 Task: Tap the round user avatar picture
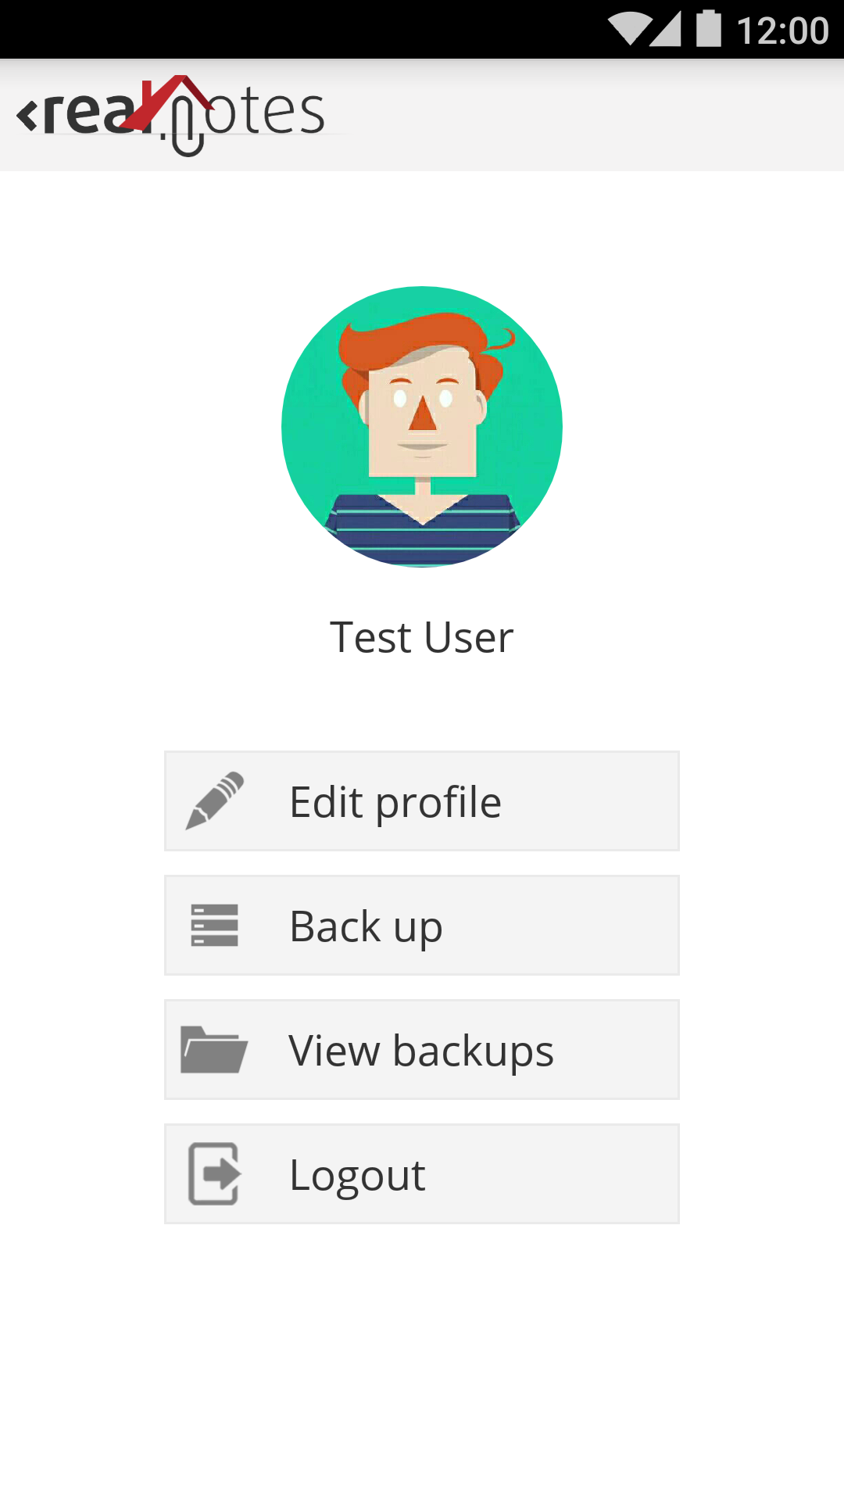point(422,426)
